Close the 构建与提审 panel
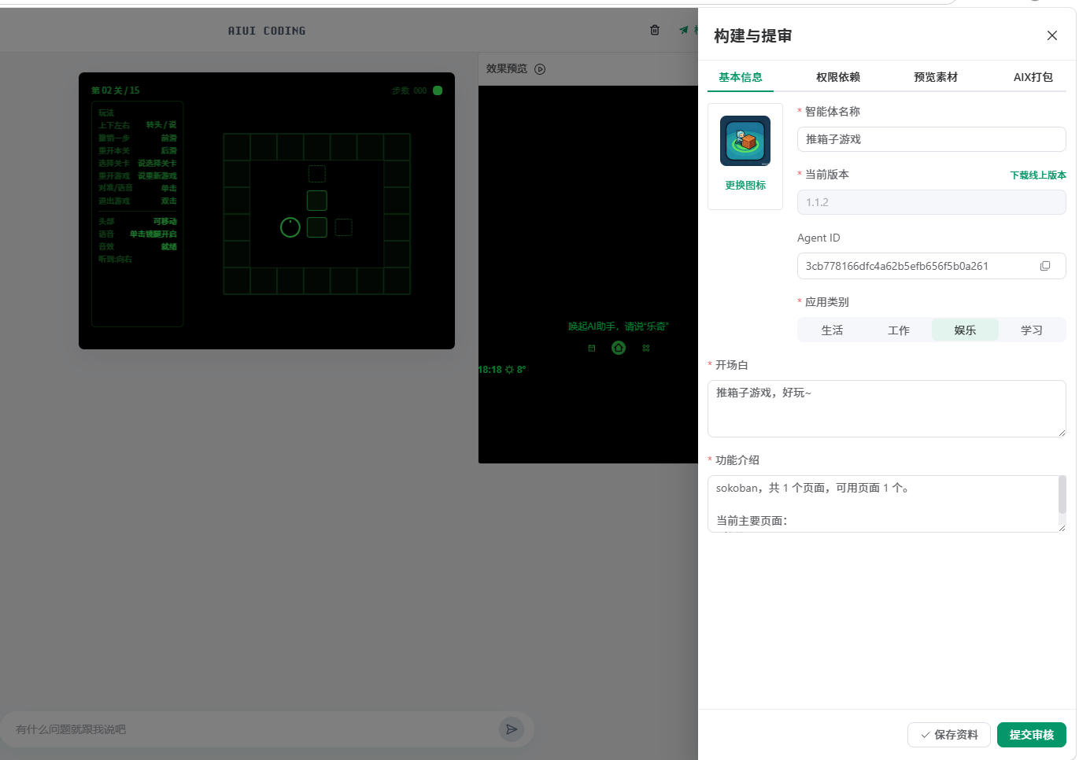 pyautogui.click(x=1051, y=35)
